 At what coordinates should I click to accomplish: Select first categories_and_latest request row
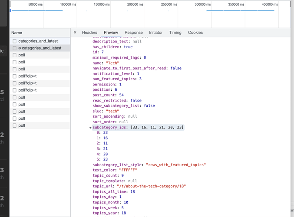click(40, 41)
